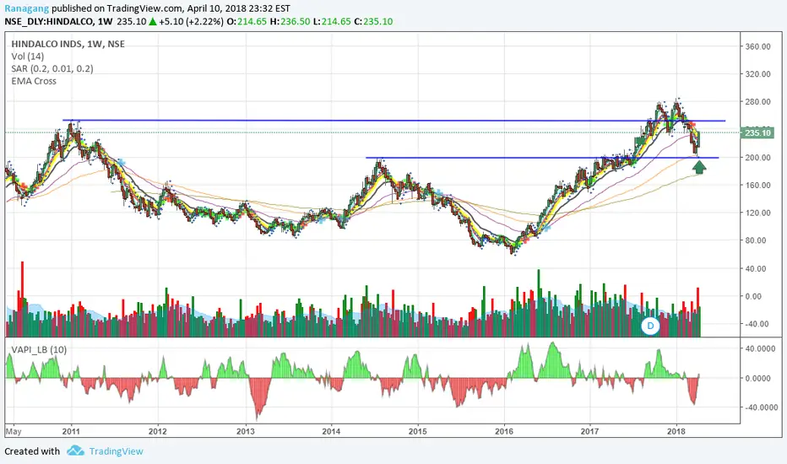Viewport: 787px width, 464px height.
Task: Select the VAPI_LB (10) indicator label
Action: pyautogui.click(x=39, y=349)
